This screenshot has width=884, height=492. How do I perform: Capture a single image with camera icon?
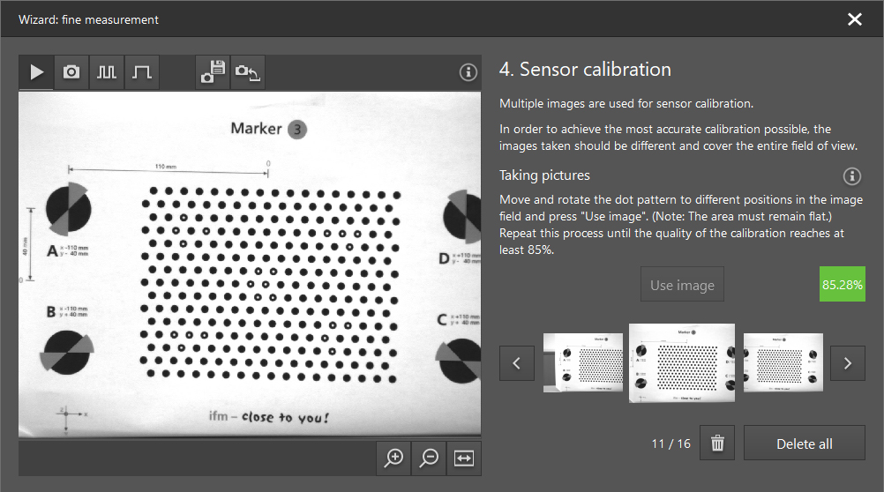71,72
